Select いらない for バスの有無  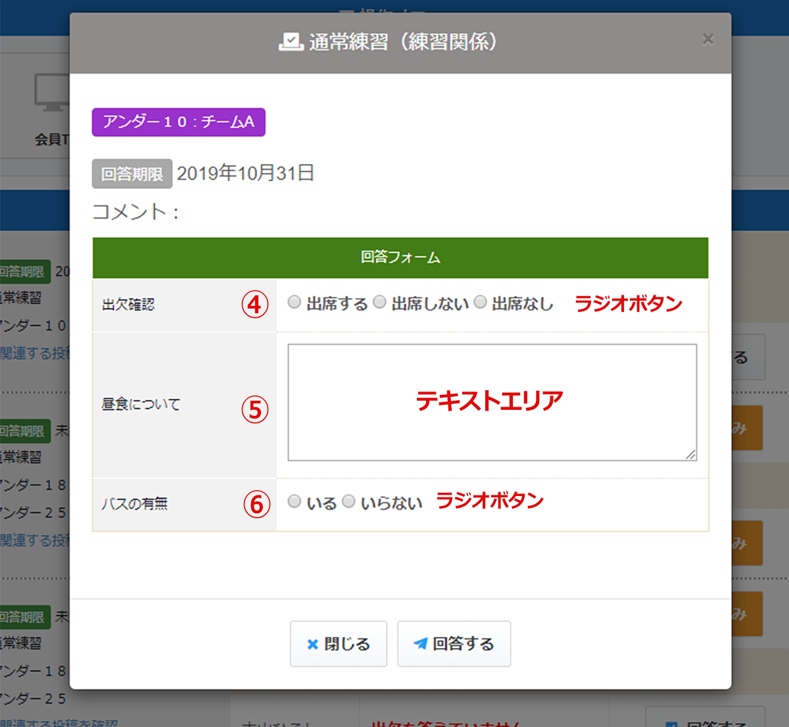point(348,501)
